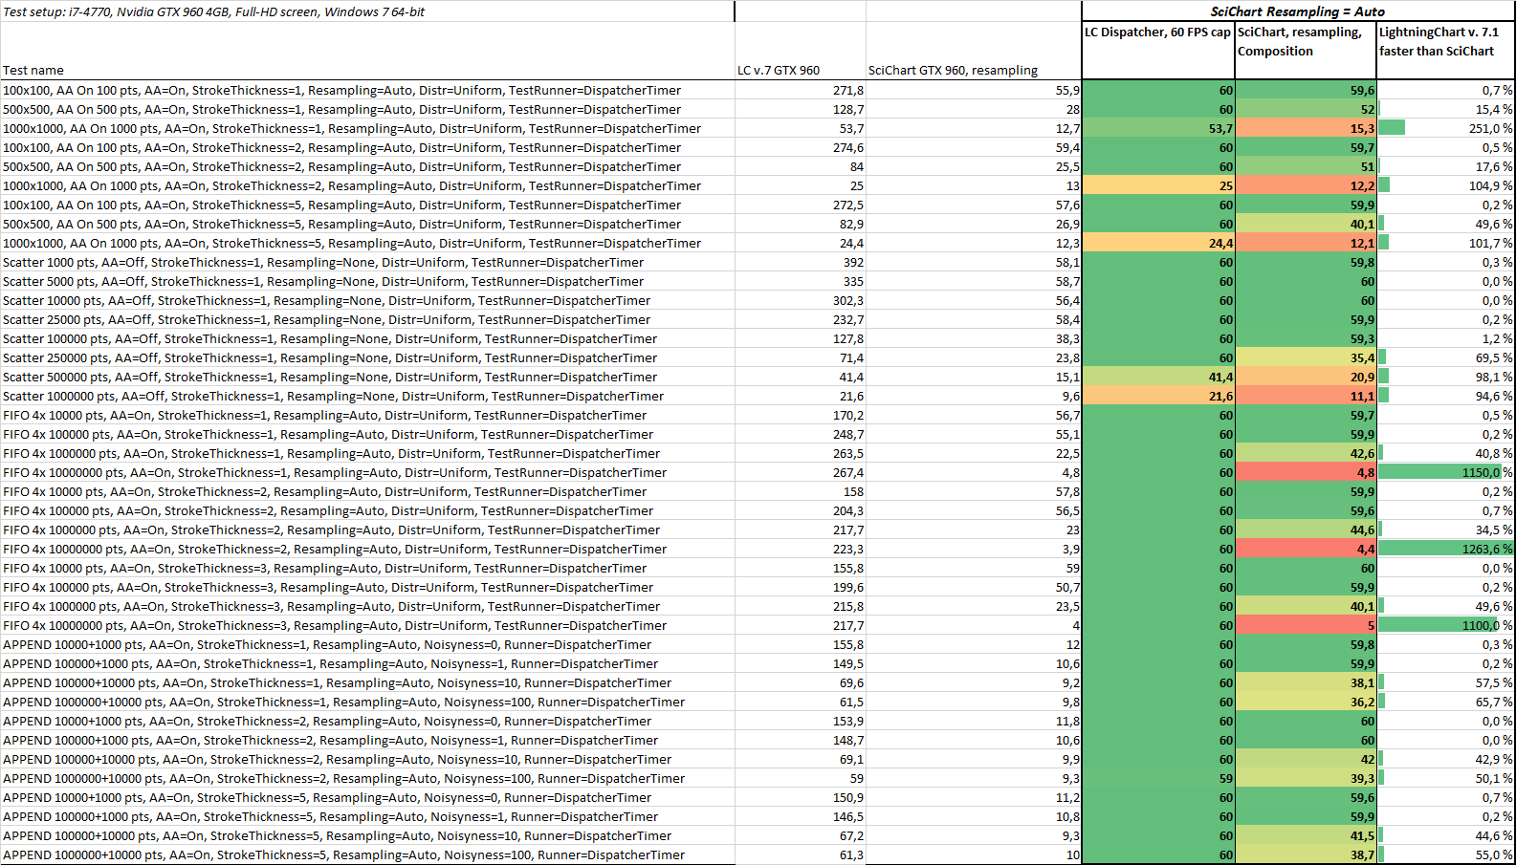Screen dimensions: 1516x865
Task: Click the red cell with value 5
Action: (1306, 625)
